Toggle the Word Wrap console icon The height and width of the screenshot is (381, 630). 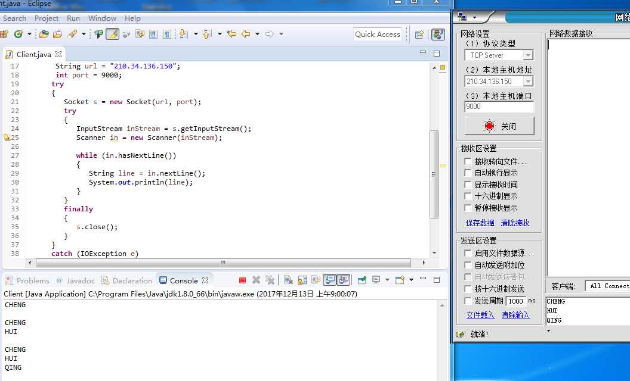[x=316, y=280]
